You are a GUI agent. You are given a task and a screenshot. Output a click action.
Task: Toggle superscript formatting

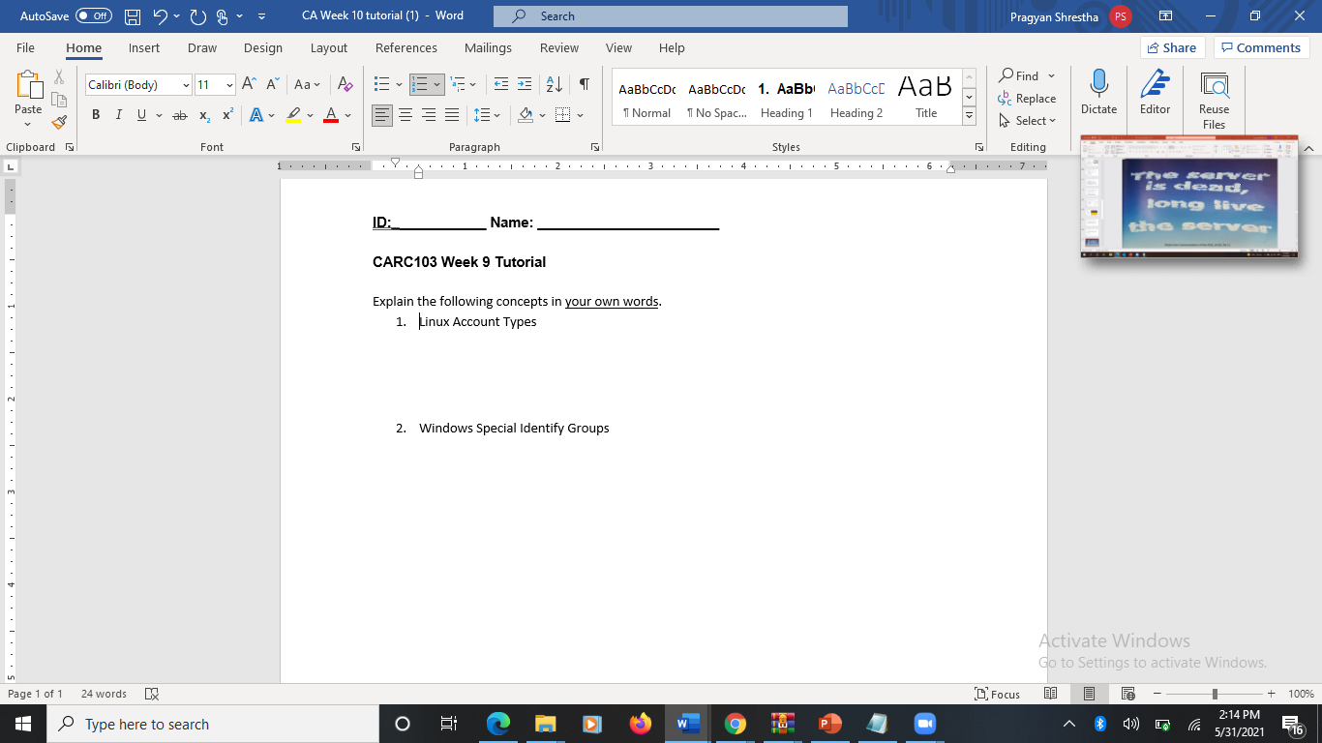(227, 115)
